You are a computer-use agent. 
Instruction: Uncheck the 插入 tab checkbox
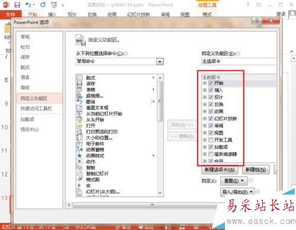(x=211, y=90)
